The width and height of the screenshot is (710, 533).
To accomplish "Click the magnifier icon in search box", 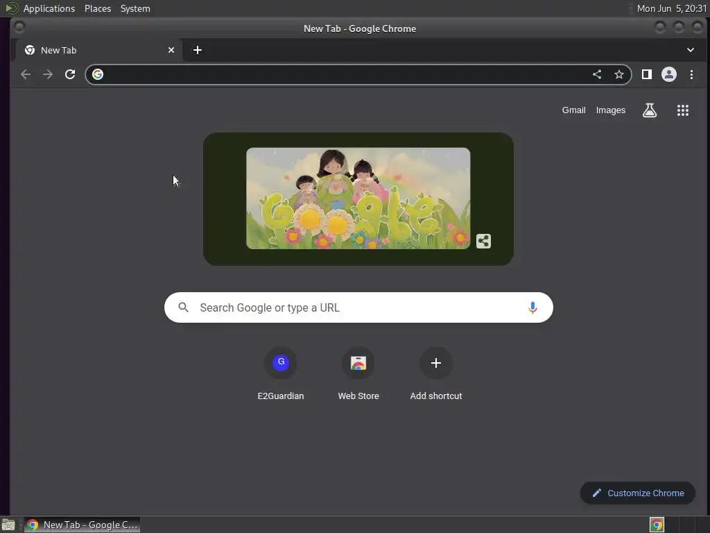I will [x=183, y=307].
